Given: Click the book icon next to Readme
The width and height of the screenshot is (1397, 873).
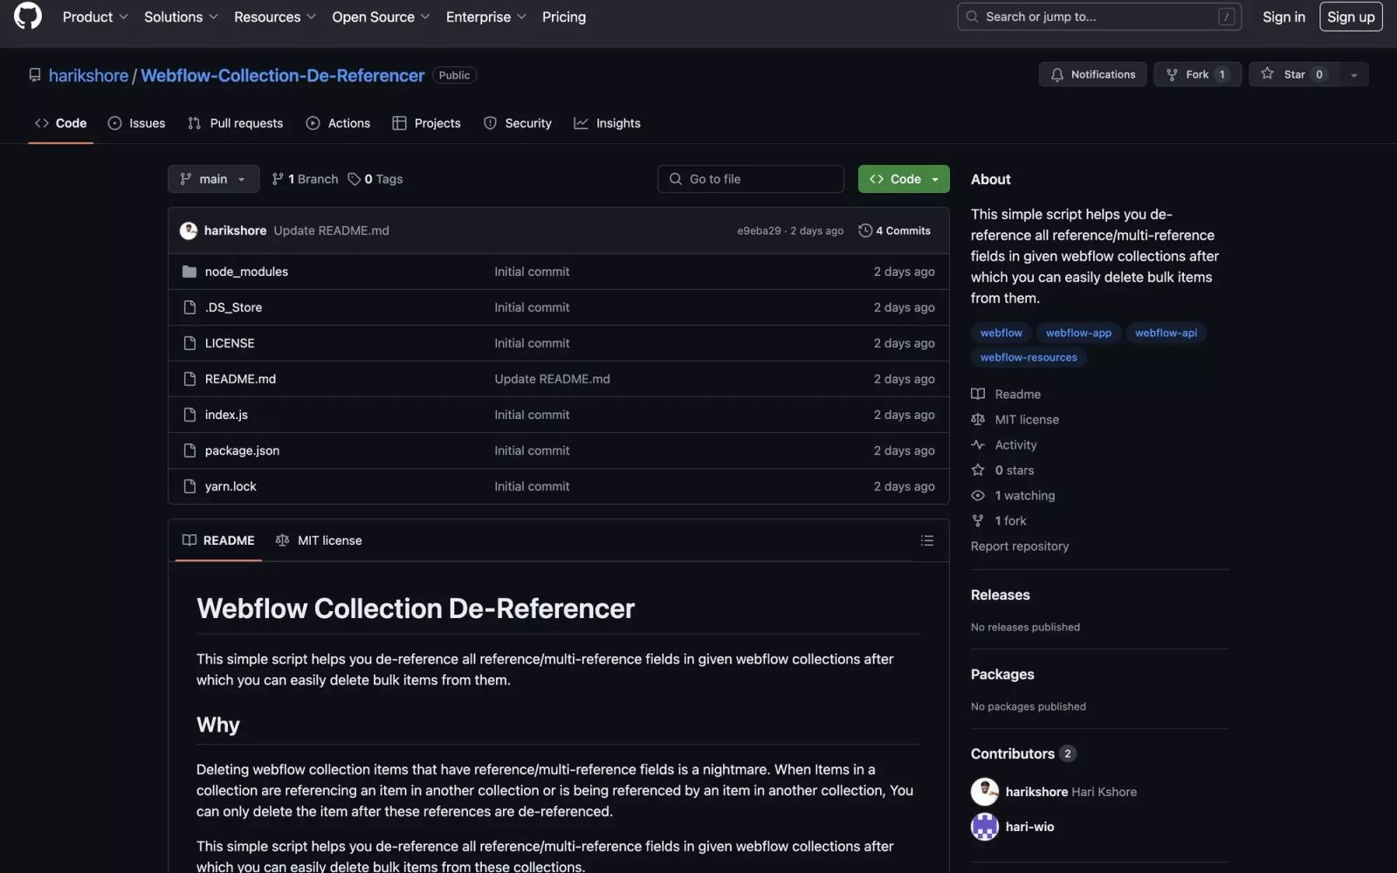Looking at the screenshot, I should 978,395.
